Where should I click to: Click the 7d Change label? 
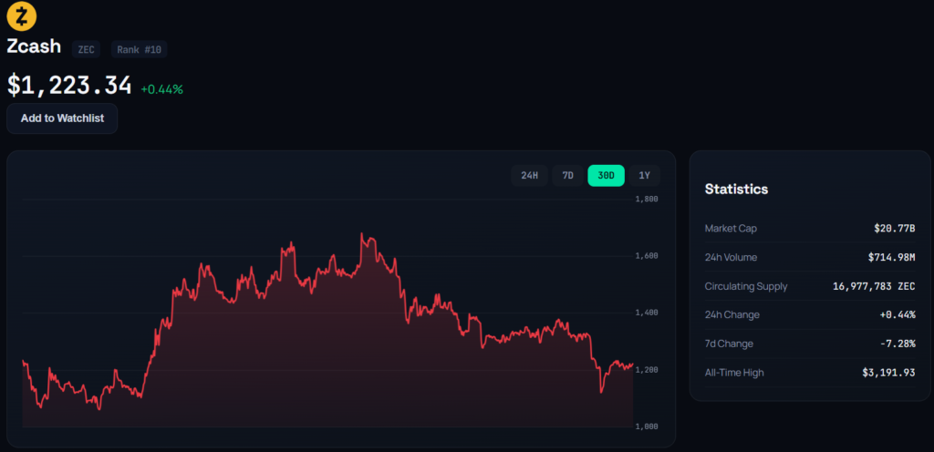coord(729,344)
